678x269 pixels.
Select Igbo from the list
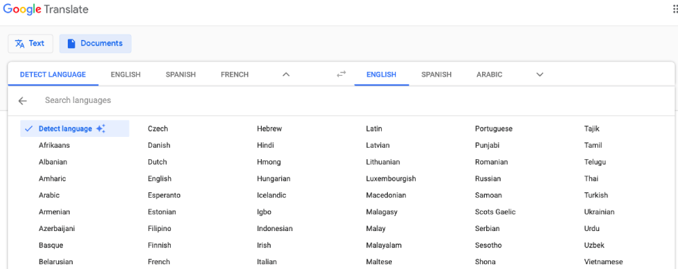(x=264, y=212)
